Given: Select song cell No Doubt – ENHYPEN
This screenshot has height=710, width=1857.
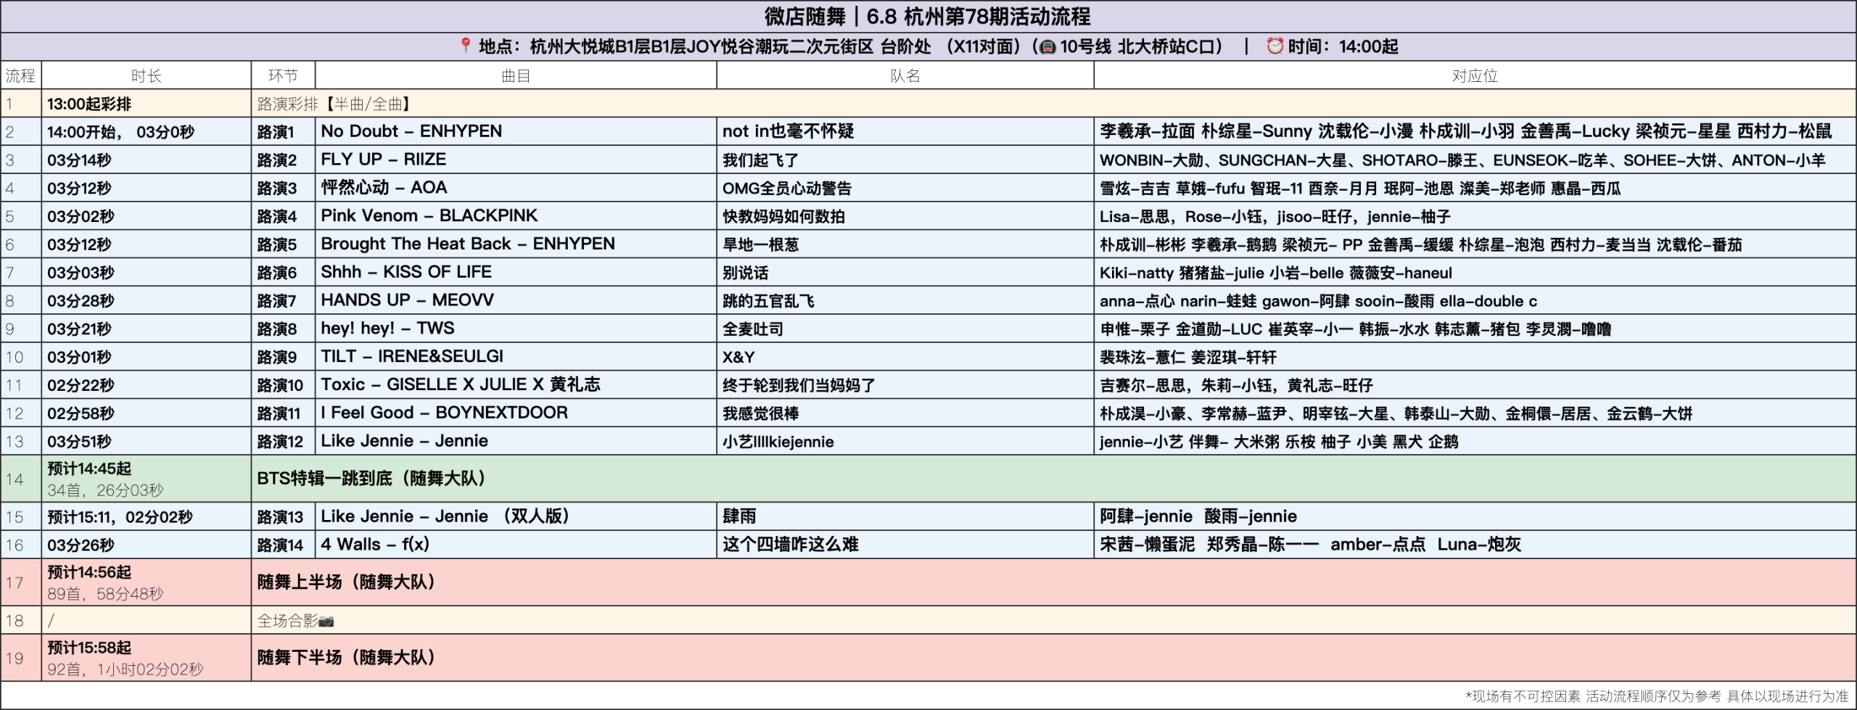Looking at the screenshot, I should [516, 131].
